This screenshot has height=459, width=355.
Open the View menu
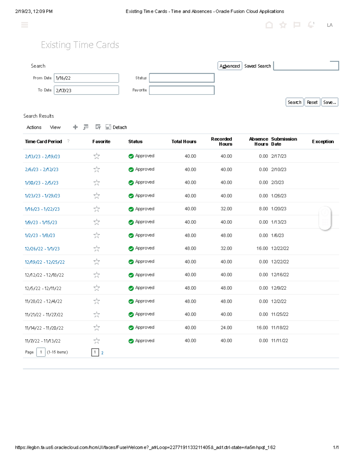click(55, 127)
